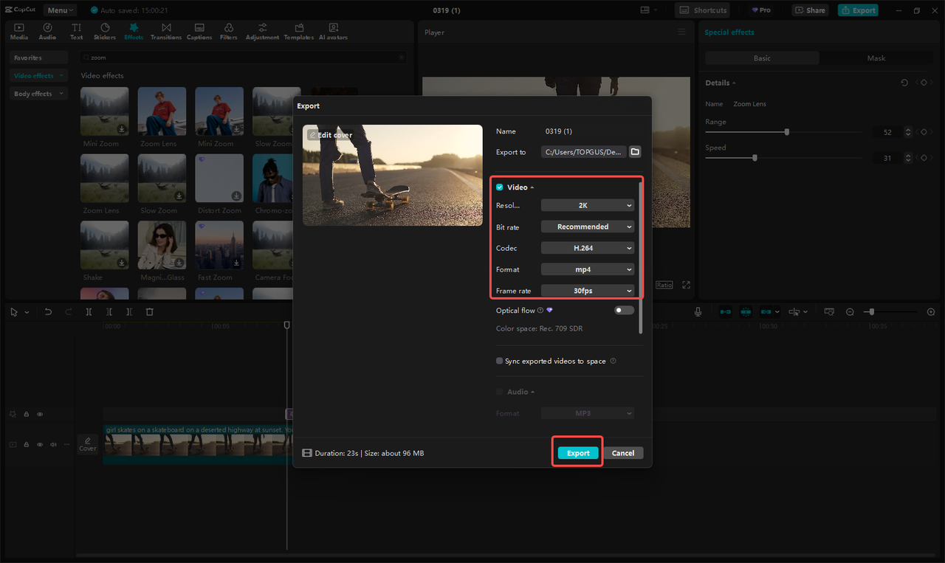Open the Menu at top left
This screenshot has width=945, height=563.
[x=59, y=10]
